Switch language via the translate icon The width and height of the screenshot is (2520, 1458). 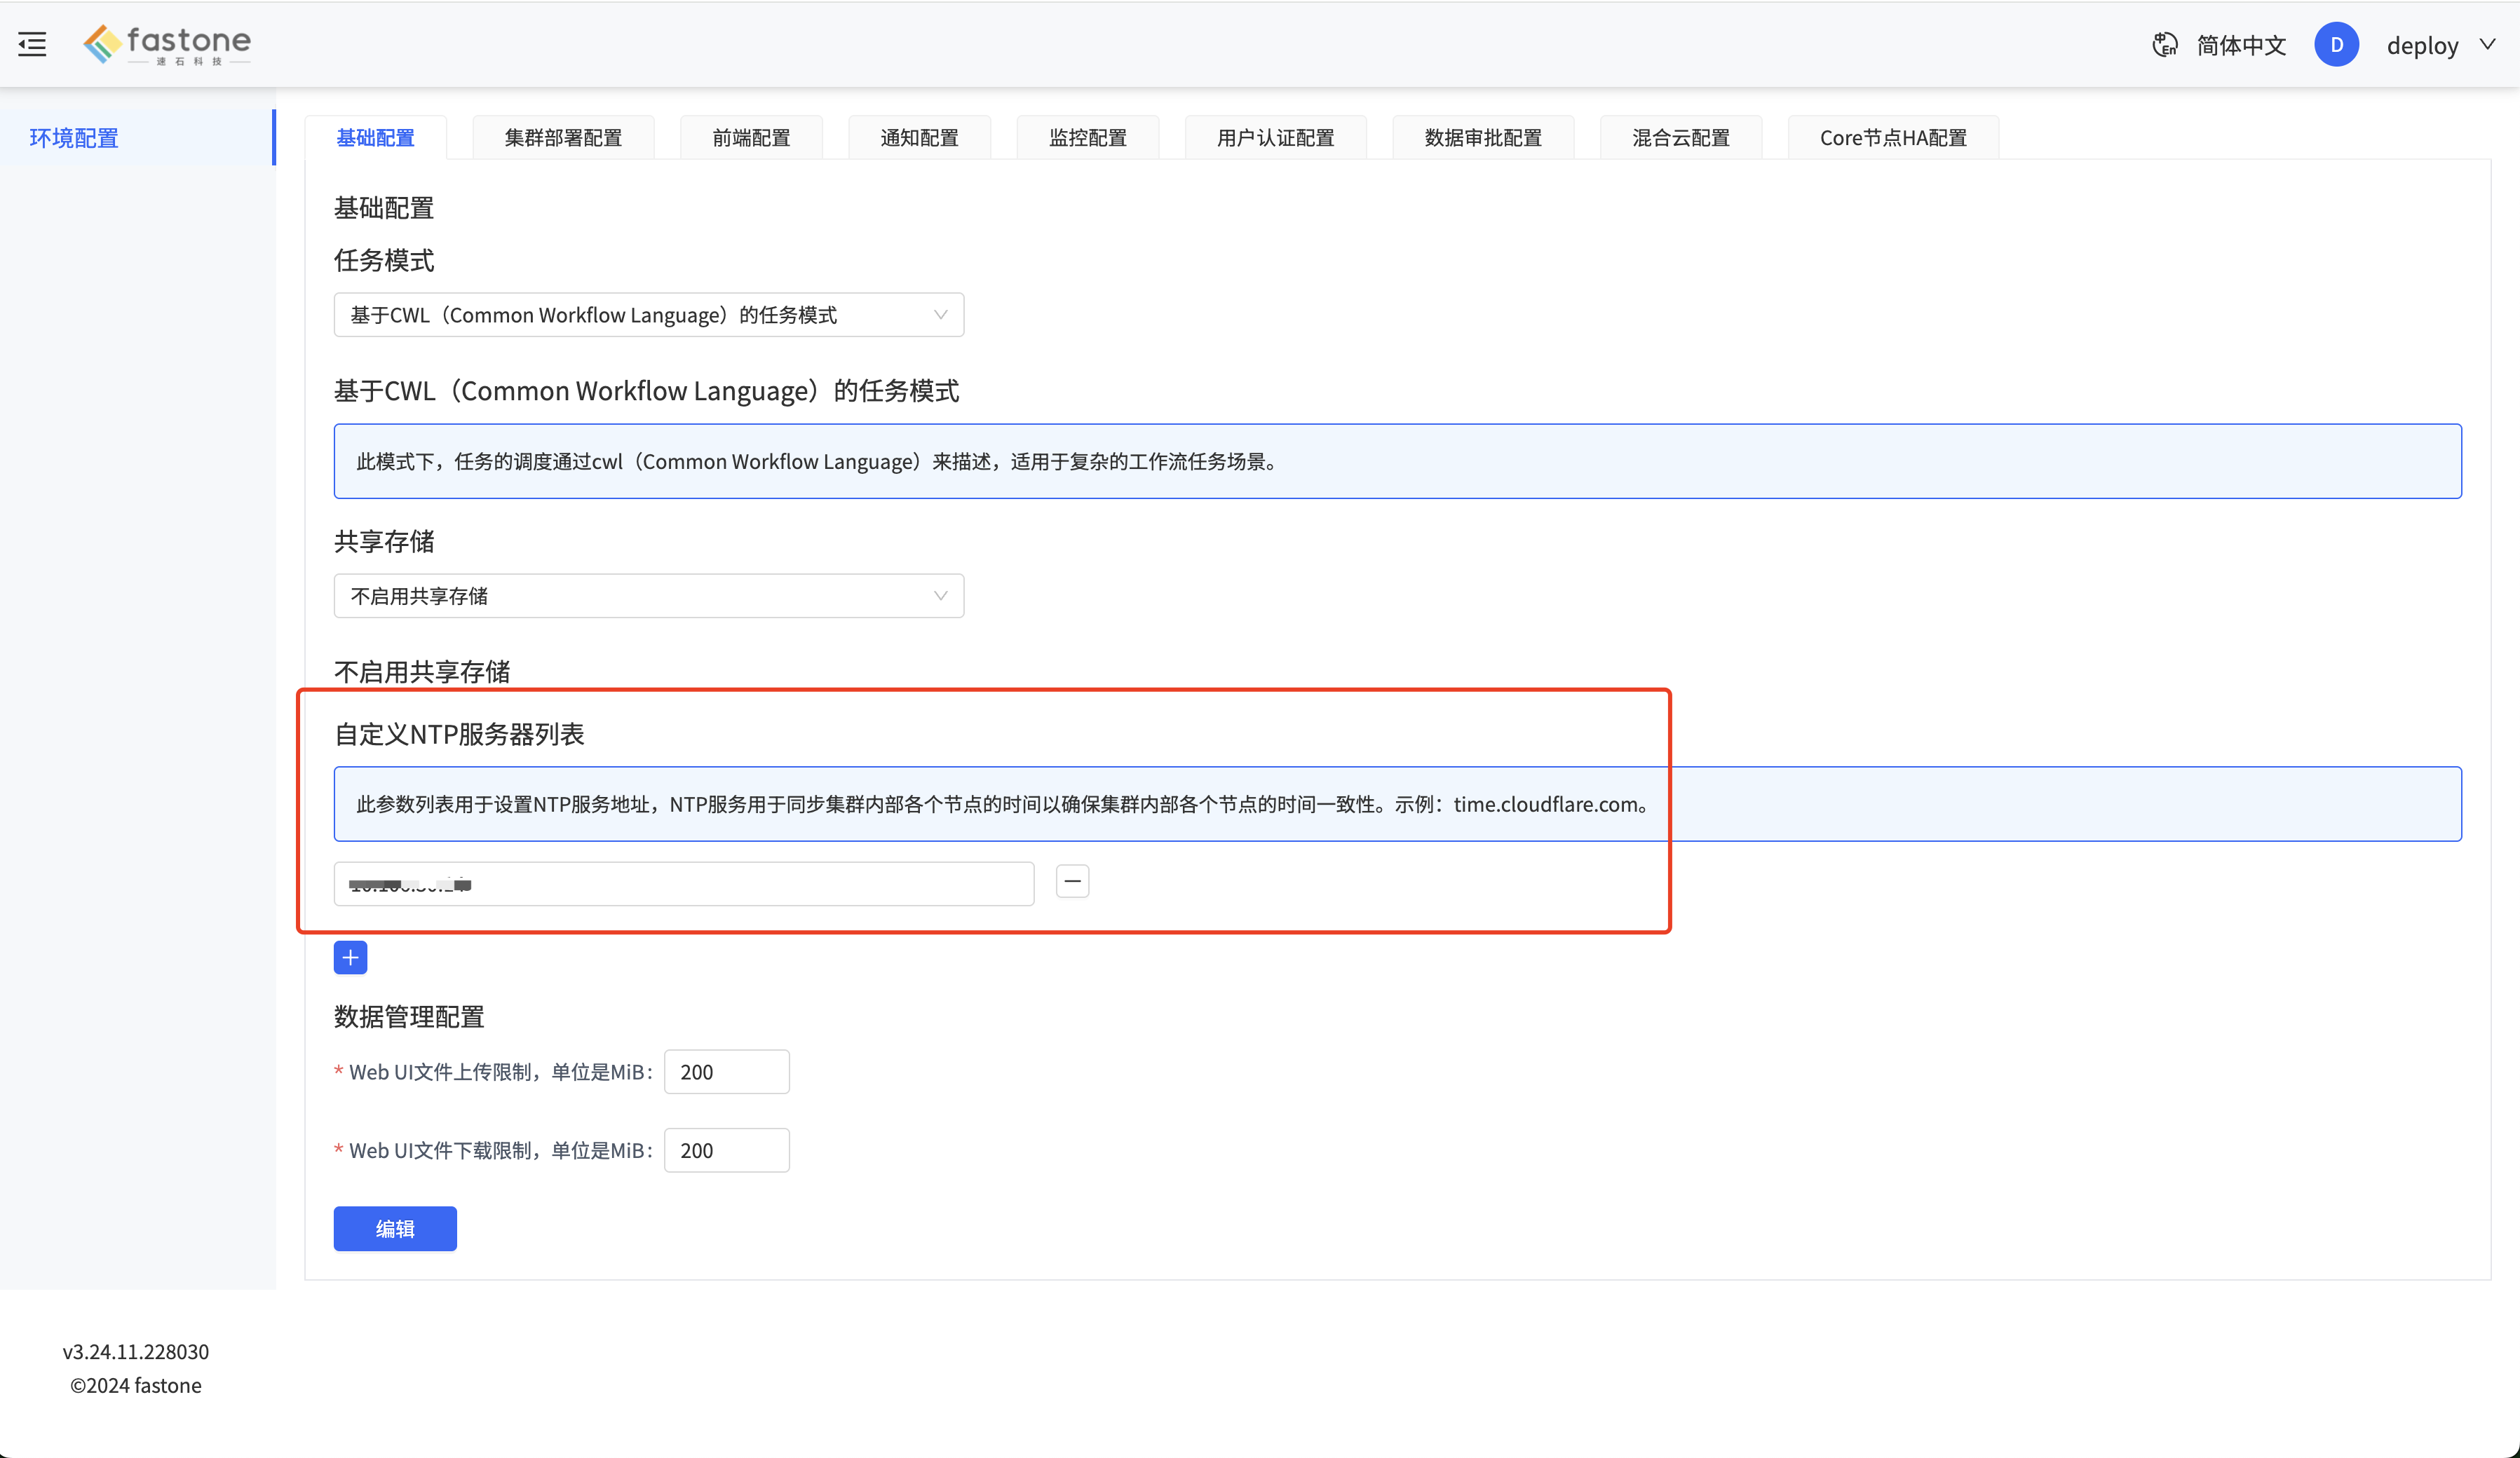[x=2165, y=45]
